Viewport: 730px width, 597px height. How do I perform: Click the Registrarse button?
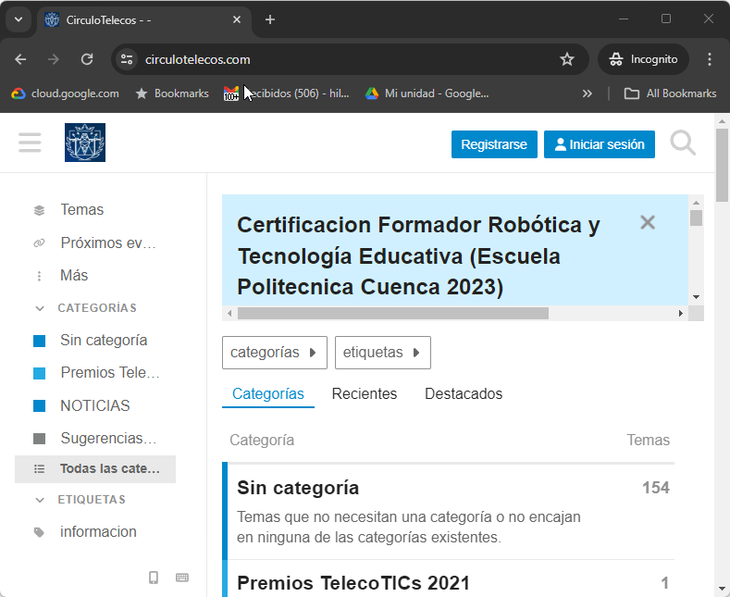(x=494, y=144)
